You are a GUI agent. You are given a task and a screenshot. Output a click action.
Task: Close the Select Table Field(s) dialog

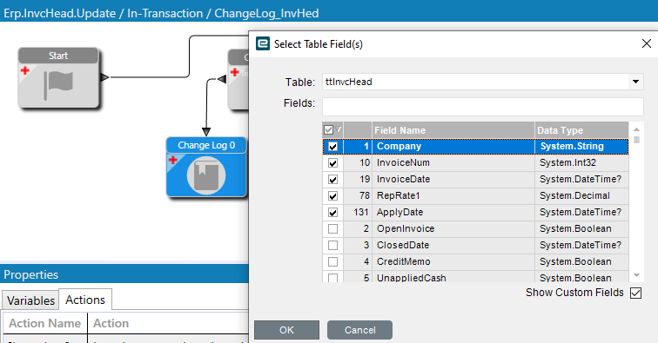(x=647, y=43)
